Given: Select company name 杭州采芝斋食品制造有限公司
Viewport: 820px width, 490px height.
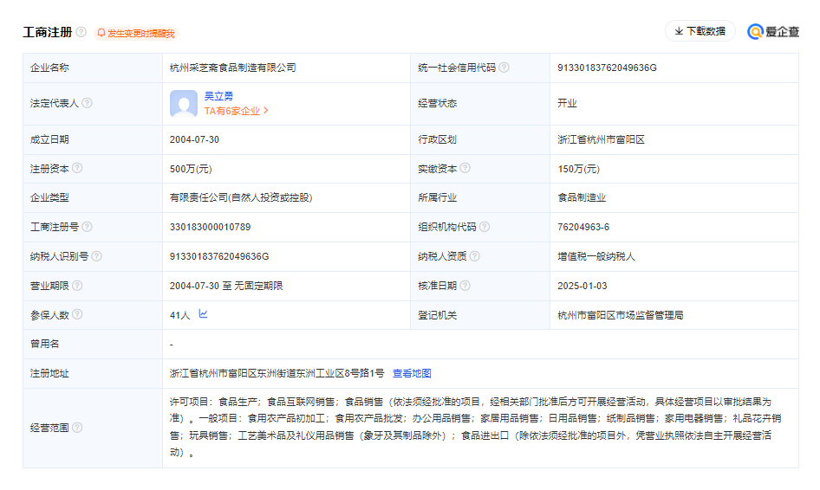Looking at the screenshot, I should (232, 68).
